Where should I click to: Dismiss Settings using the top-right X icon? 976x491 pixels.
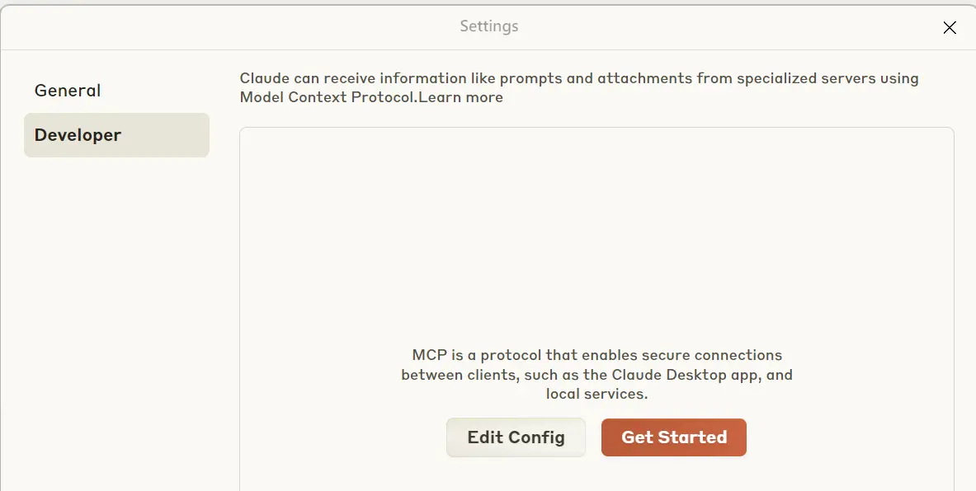coord(950,27)
